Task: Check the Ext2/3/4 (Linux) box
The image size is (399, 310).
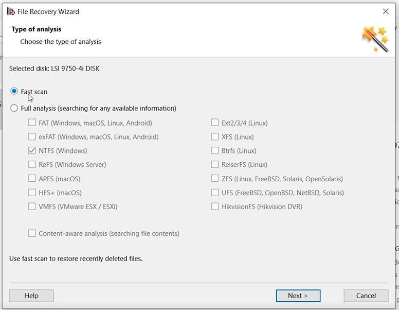Action: click(215, 123)
